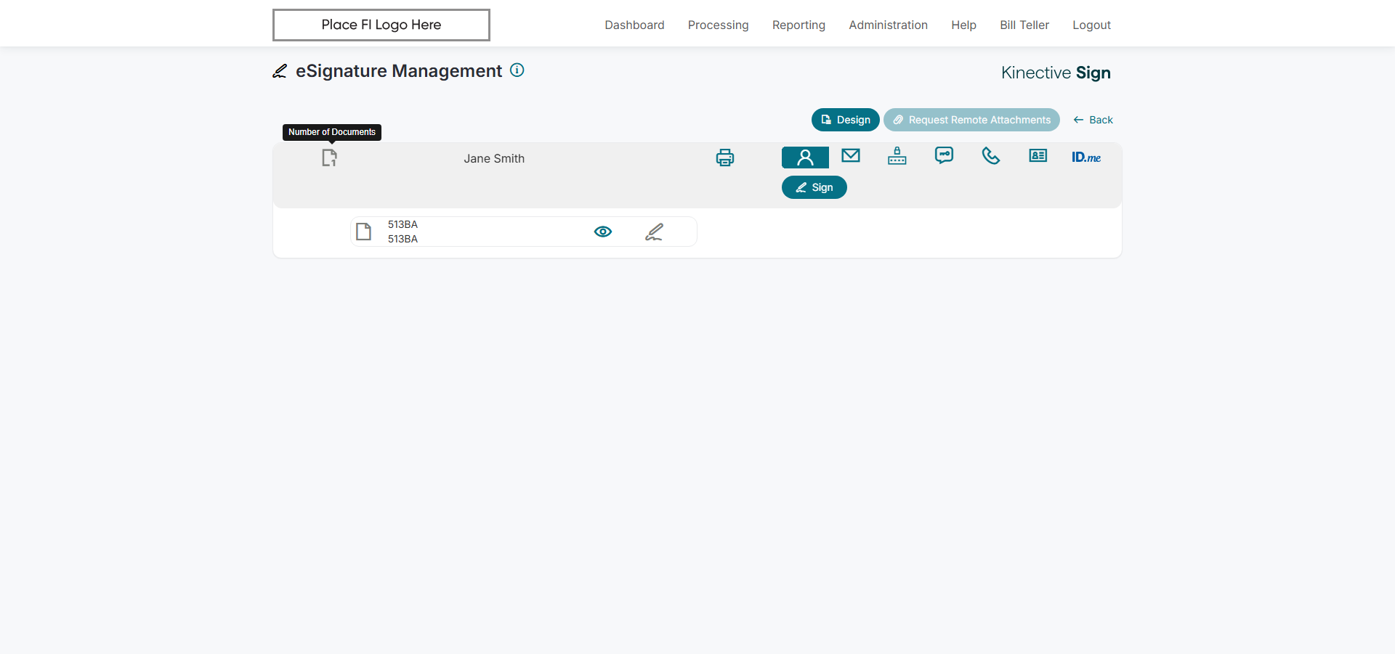Select the phone authentication icon
This screenshot has width=1395, height=654.
click(991, 155)
